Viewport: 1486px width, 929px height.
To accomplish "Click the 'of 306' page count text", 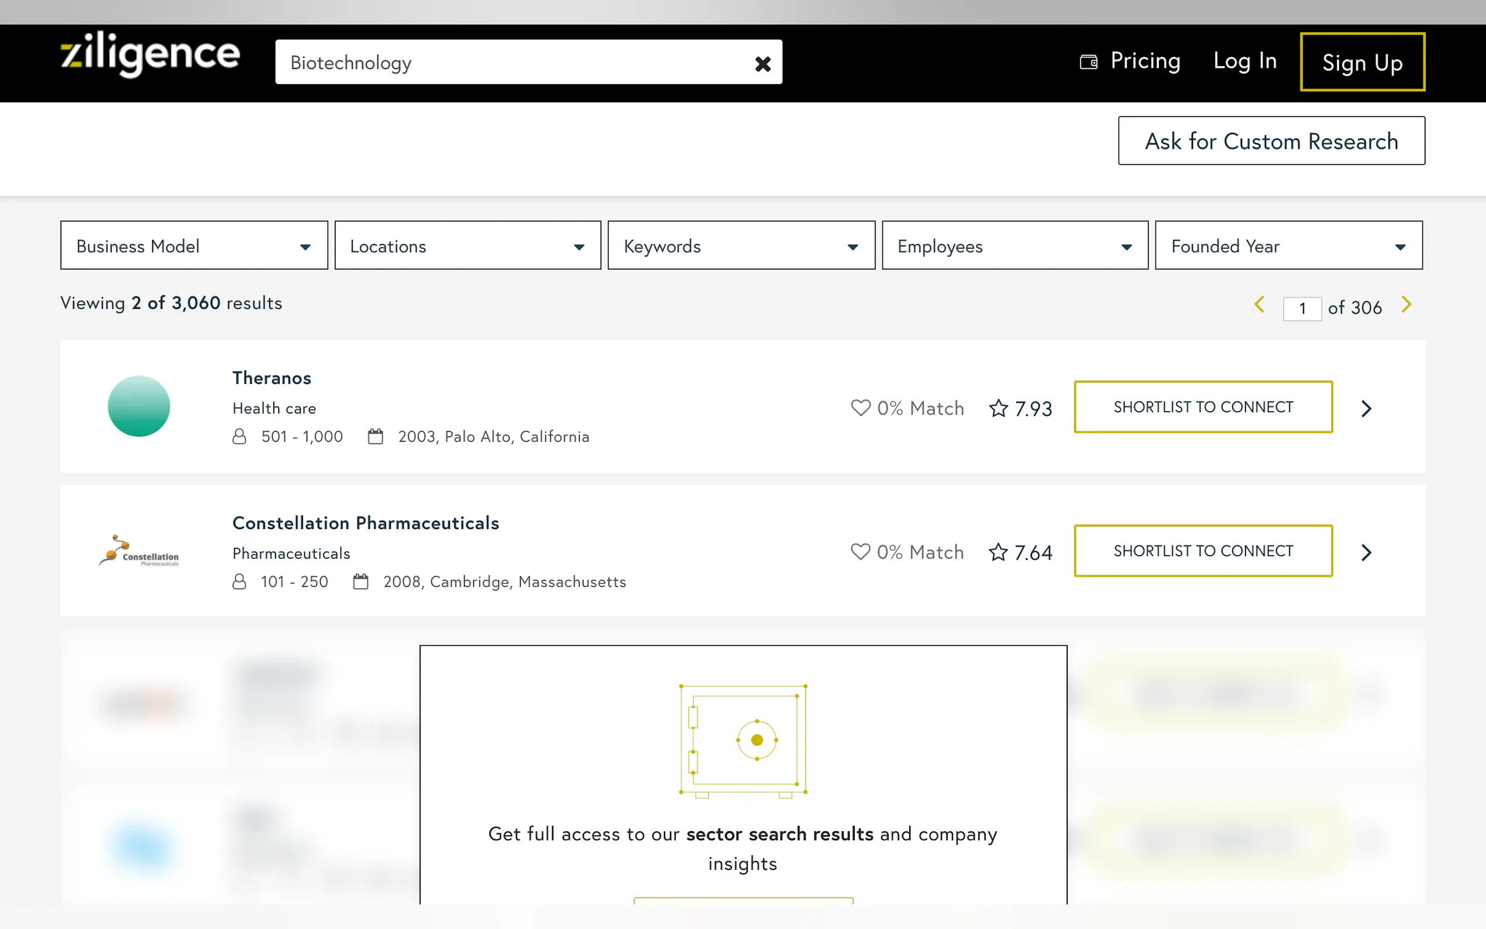I will click(x=1354, y=308).
